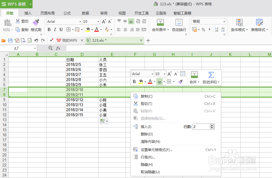Switch to the 插入 ribbon tab
Screen dimensions: 272x178
(28, 13)
